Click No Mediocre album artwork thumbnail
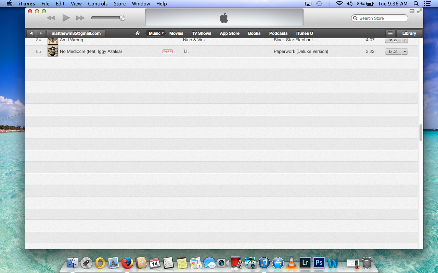The width and height of the screenshot is (438, 273). click(x=53, y=52)
